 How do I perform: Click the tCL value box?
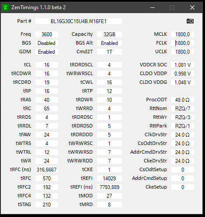click(47, 65)
